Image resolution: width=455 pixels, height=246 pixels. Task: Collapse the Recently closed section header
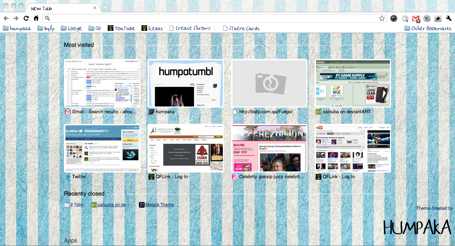(x=84, y=194)
